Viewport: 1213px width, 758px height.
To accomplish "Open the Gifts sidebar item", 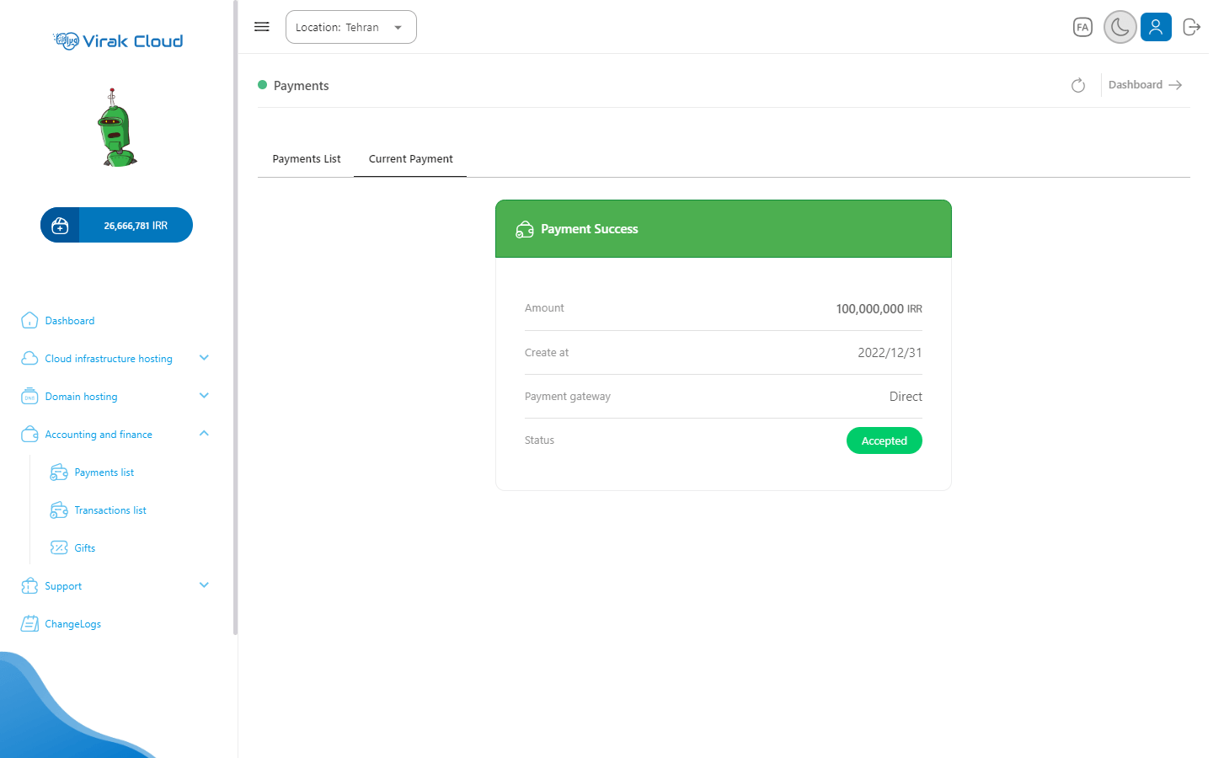I will click(x=84, y=548).
